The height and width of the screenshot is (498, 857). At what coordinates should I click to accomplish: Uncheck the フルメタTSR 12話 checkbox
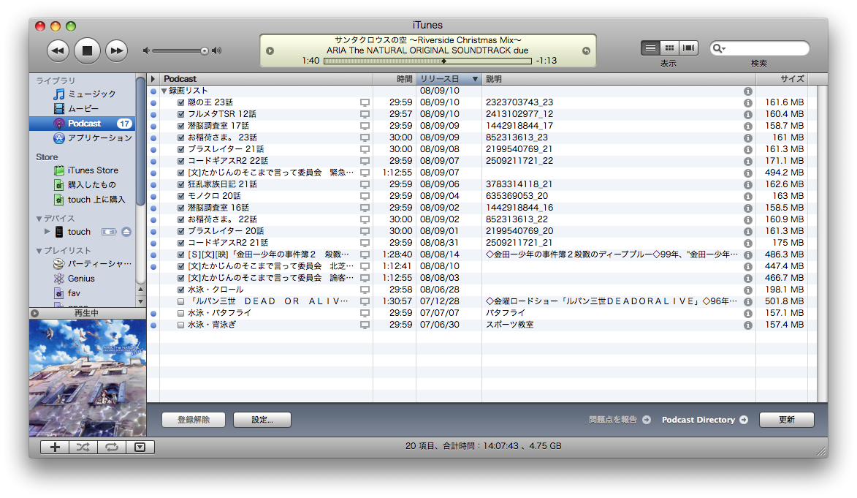coord(181,114)
